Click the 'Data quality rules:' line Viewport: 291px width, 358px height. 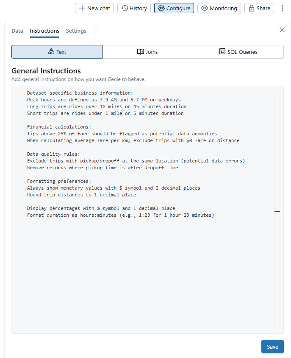[x=53, y=154]
